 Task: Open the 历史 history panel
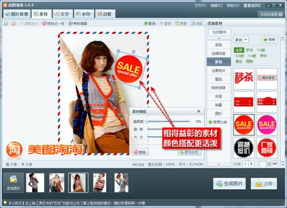181,24
